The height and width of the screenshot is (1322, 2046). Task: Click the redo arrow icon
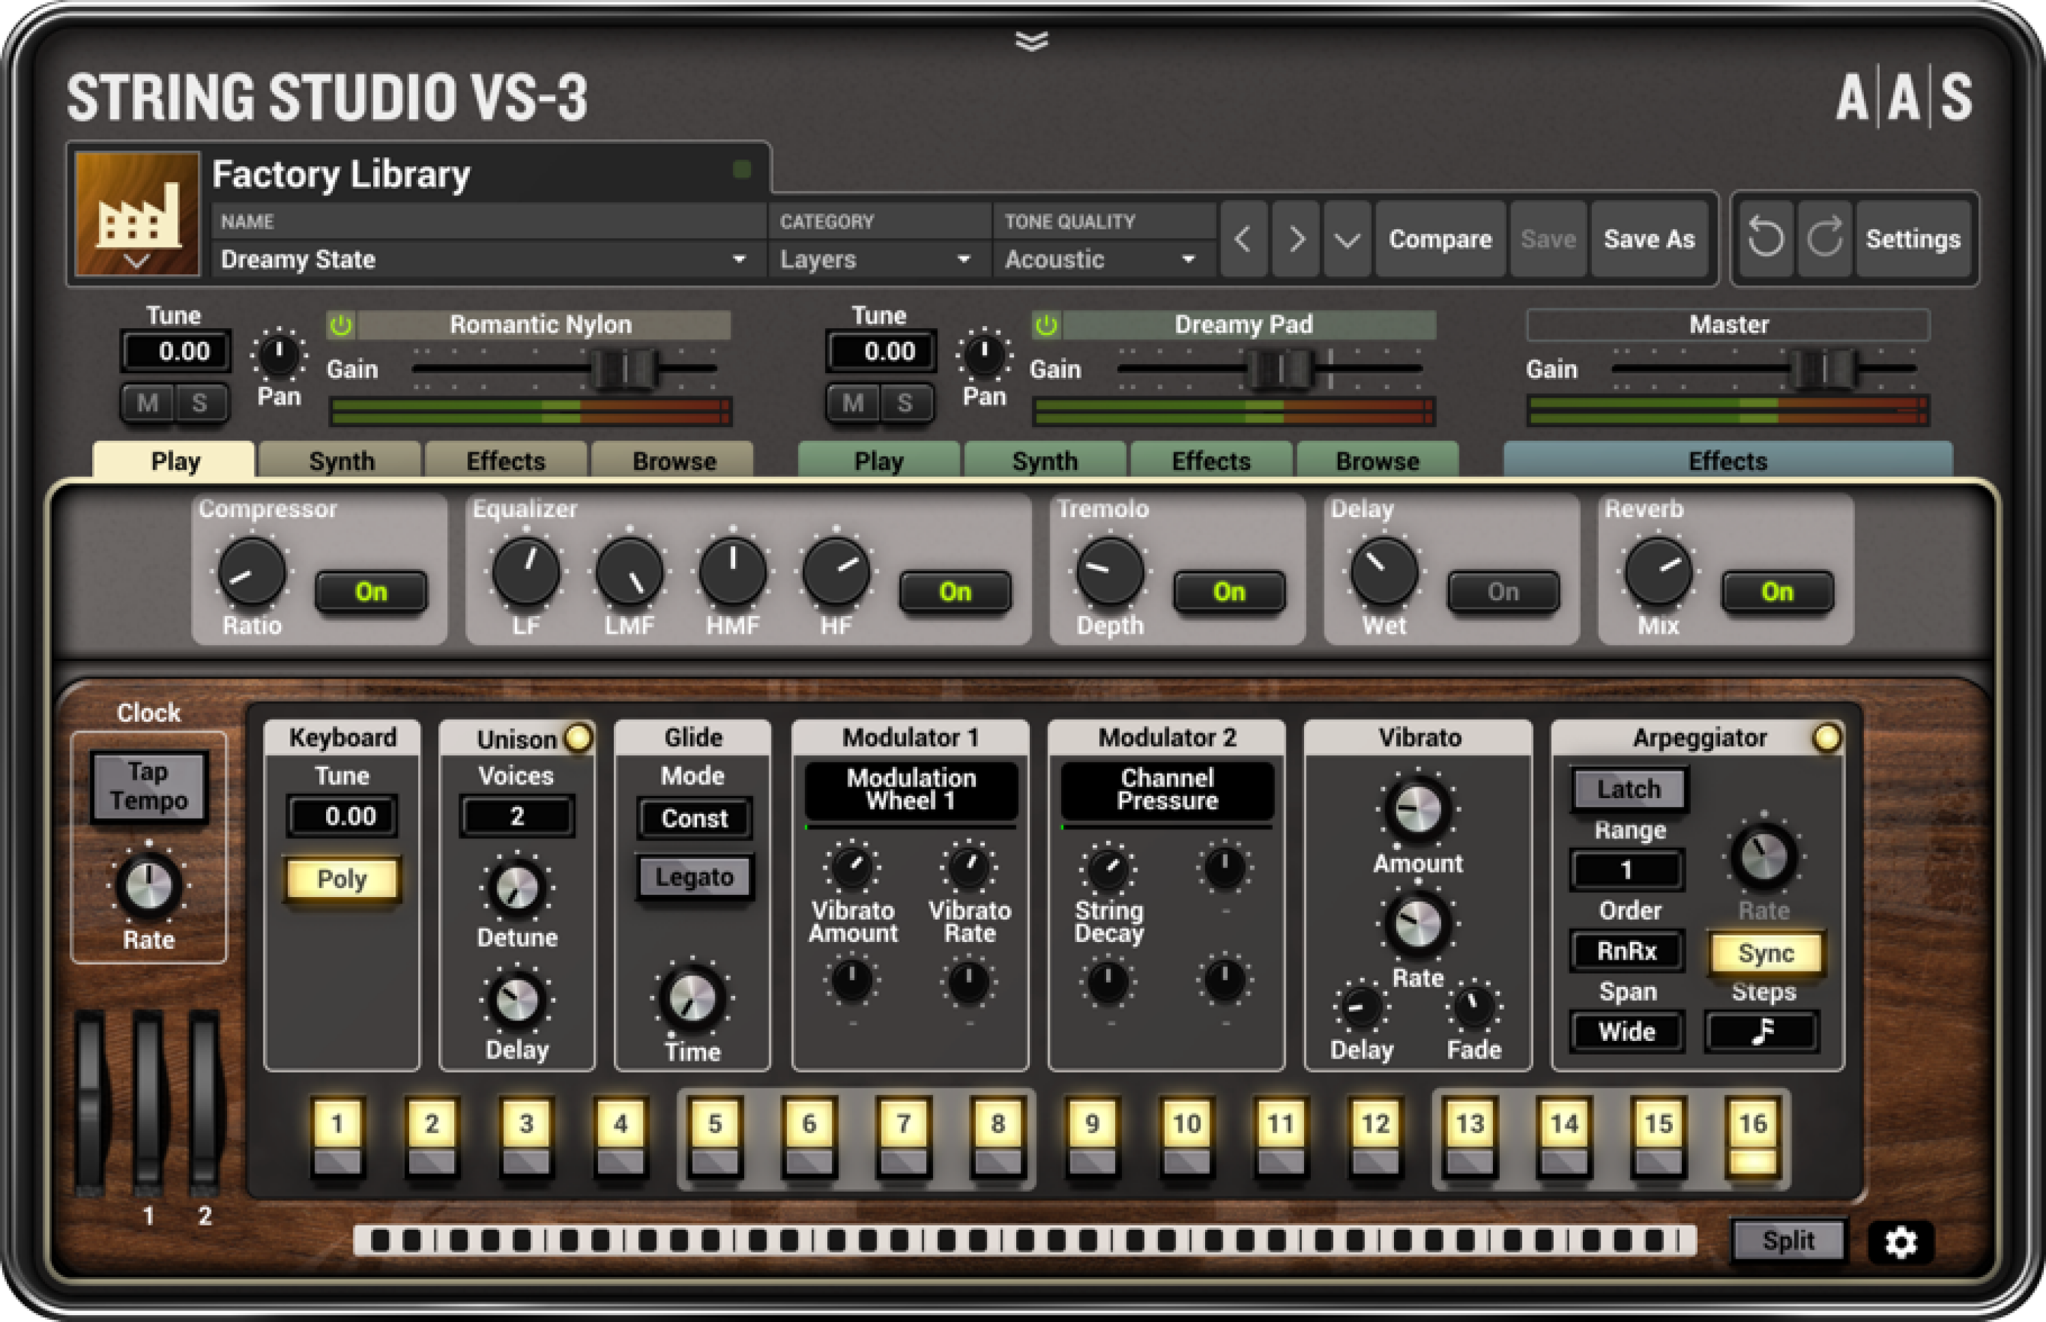coord(1824,239)
